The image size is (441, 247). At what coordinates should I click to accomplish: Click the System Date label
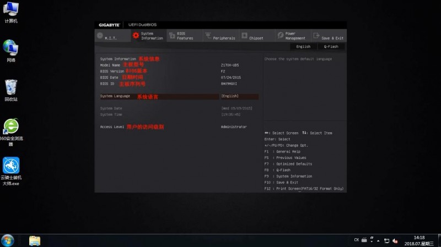(x=111, y=108)
